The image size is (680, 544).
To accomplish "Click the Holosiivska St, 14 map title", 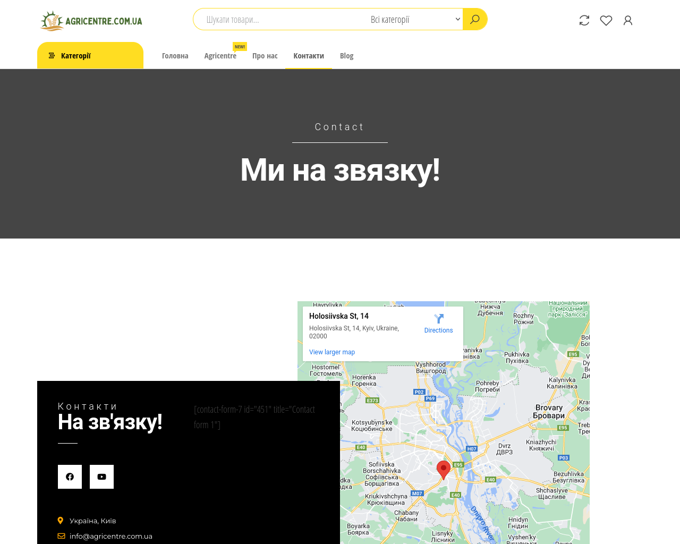I will tap(339, 316).
